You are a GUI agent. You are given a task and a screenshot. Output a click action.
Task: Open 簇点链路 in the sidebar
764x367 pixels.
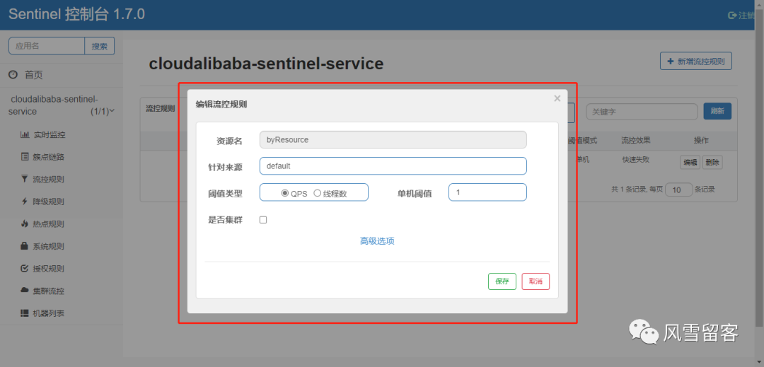[49, 157]
